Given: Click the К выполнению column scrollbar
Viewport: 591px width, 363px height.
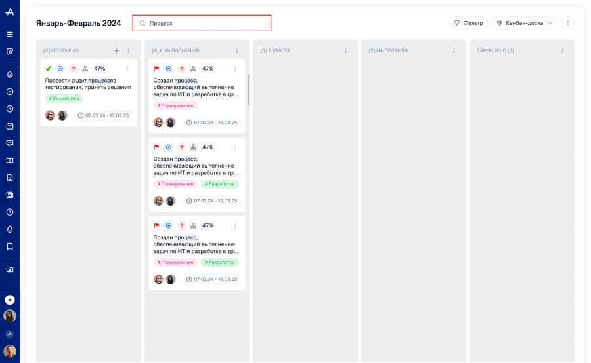Looking at the screenshot, I should click(248, 90).
